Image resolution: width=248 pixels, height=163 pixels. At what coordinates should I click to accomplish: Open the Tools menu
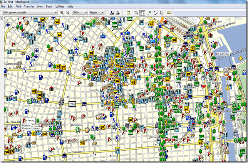[49, 7]
